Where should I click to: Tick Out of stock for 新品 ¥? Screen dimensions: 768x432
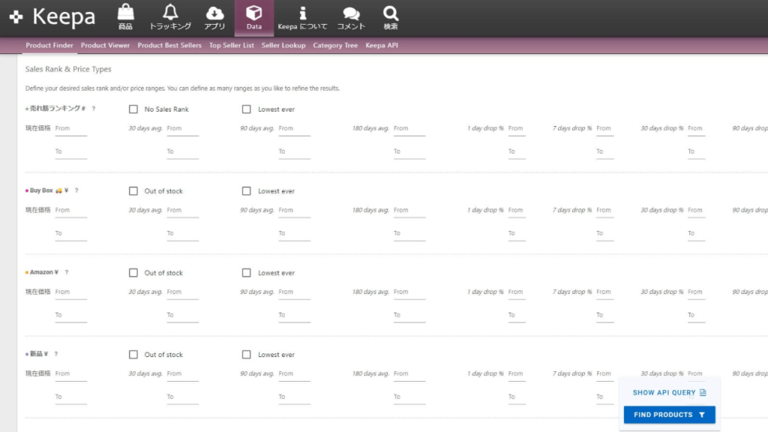click(133, 355)
